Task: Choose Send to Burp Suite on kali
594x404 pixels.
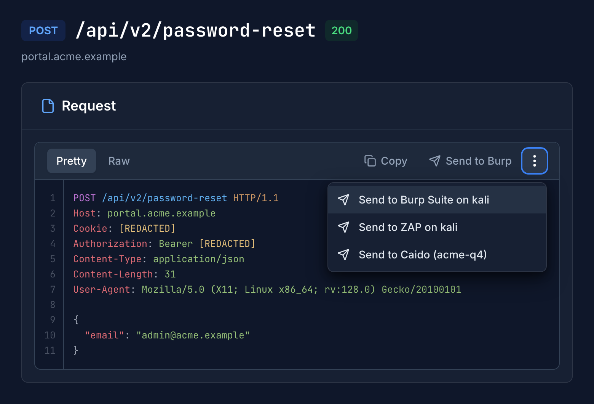Action: (x=437, y=200)
